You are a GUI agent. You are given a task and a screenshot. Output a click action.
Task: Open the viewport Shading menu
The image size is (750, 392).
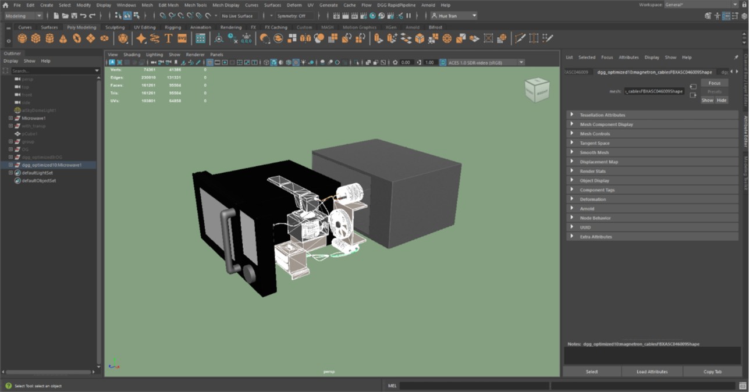131,55
